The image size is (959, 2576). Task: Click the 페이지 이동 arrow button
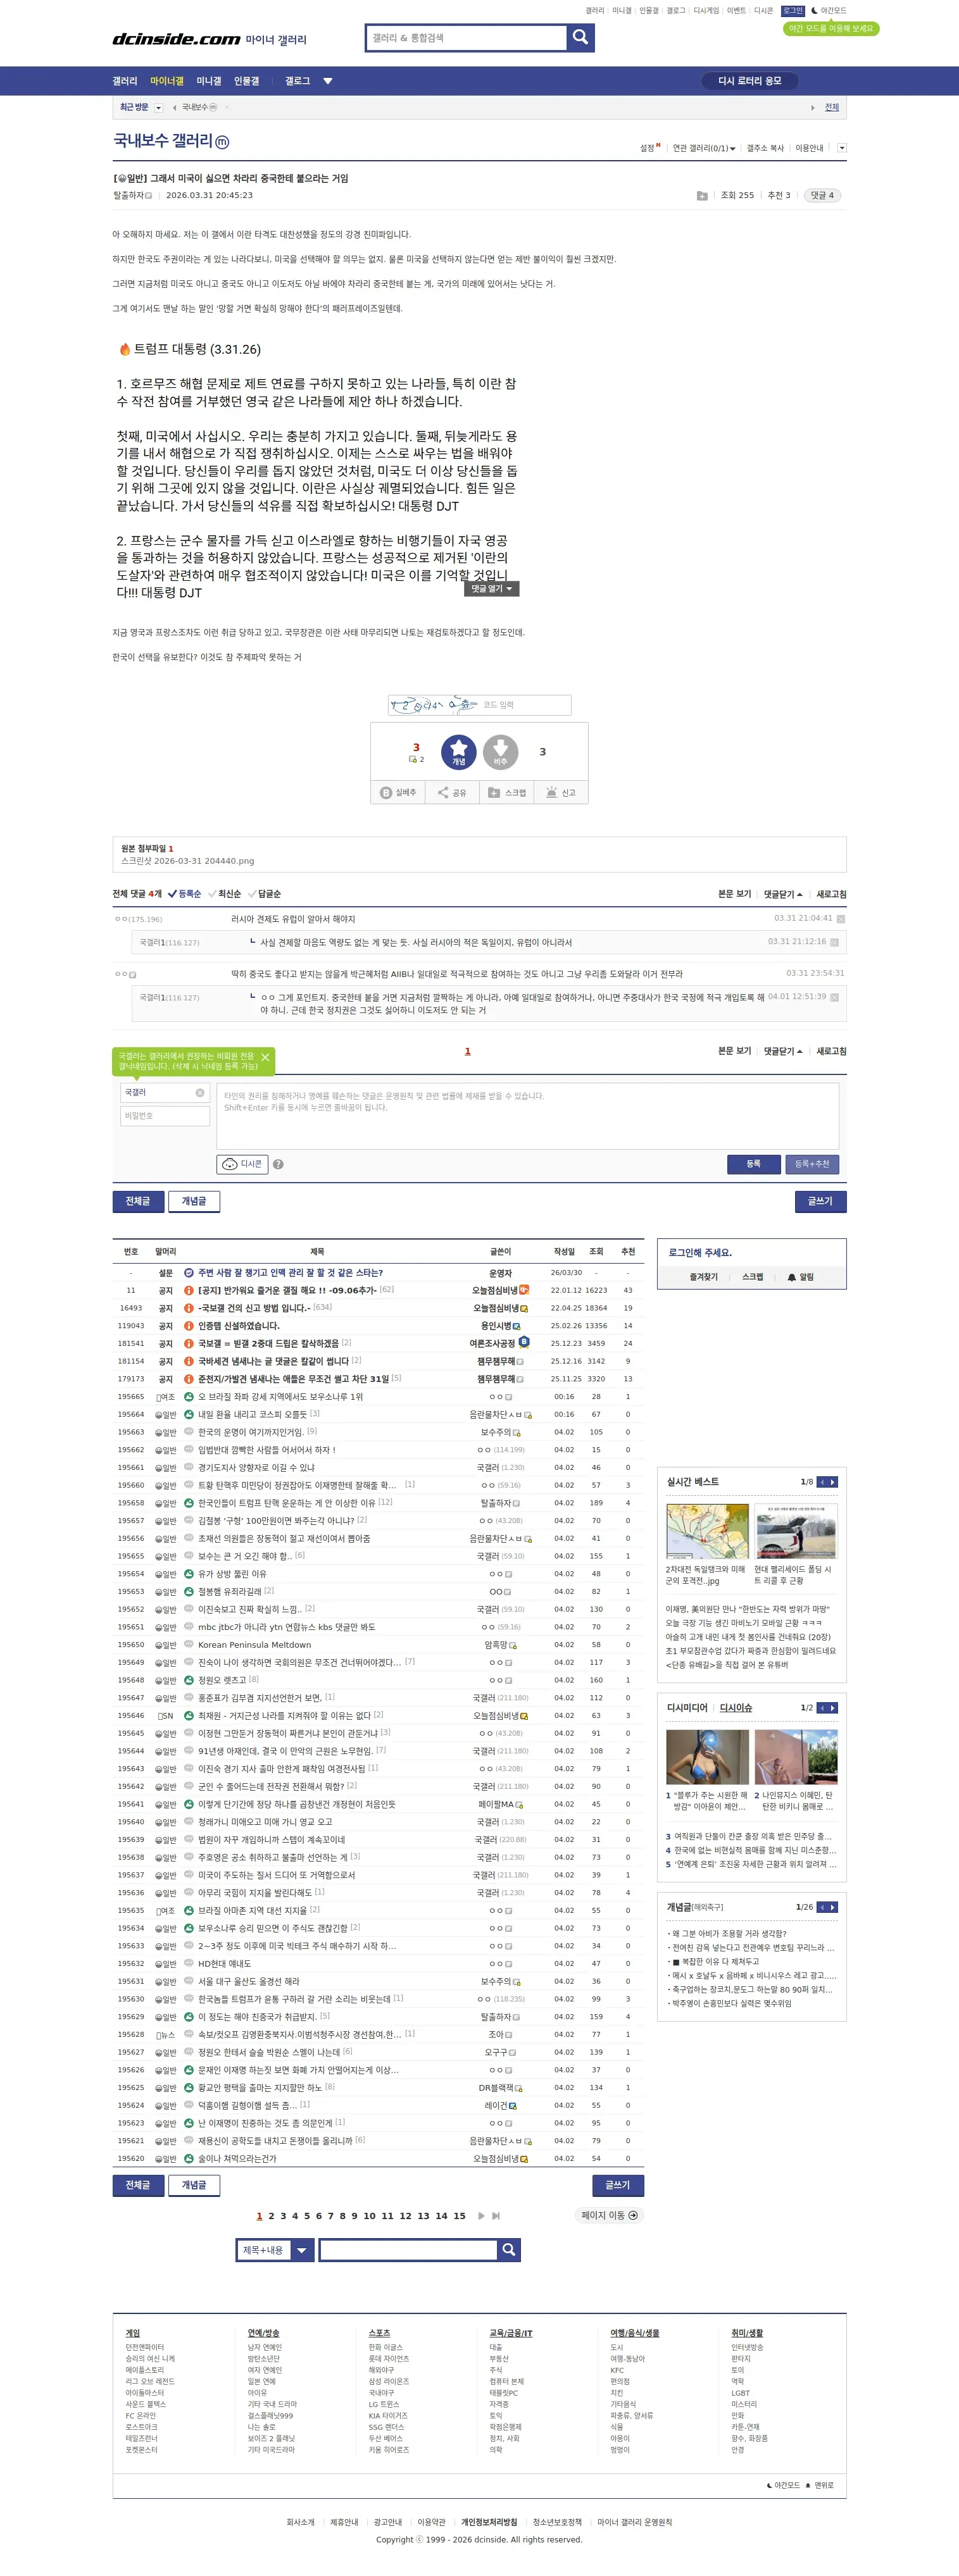coord(610,2215)
